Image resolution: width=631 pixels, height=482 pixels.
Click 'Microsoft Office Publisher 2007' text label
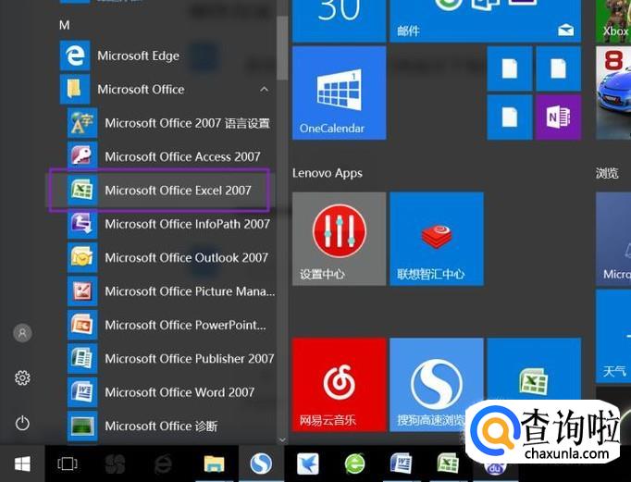(190, 358)
